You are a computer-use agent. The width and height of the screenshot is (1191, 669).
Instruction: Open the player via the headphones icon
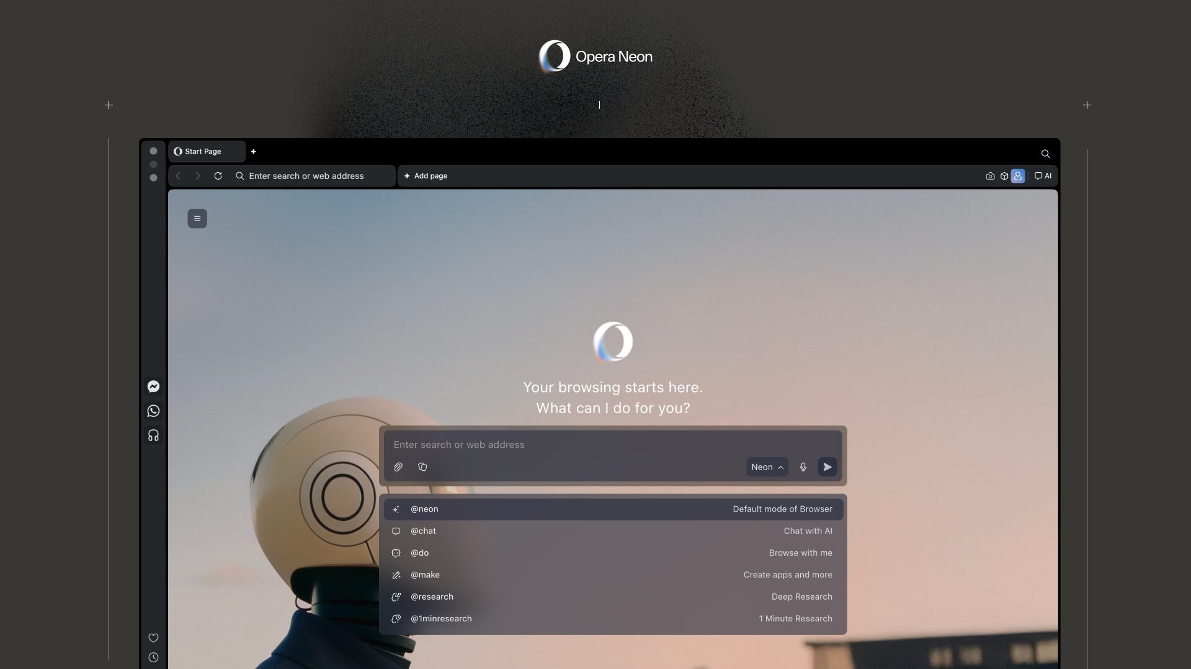(x=153, y=435)
